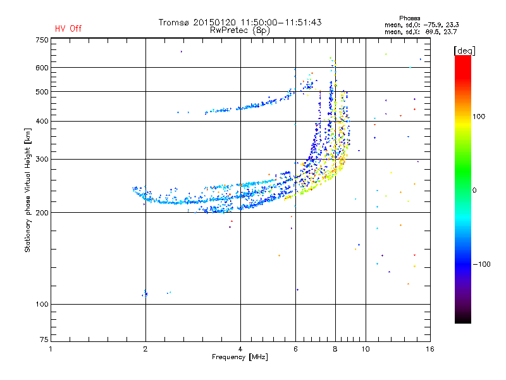
Task: Click the '16' x-axis tick label
Action: [430, 349]
